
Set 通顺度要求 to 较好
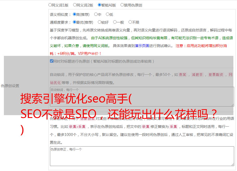[99, 22]
